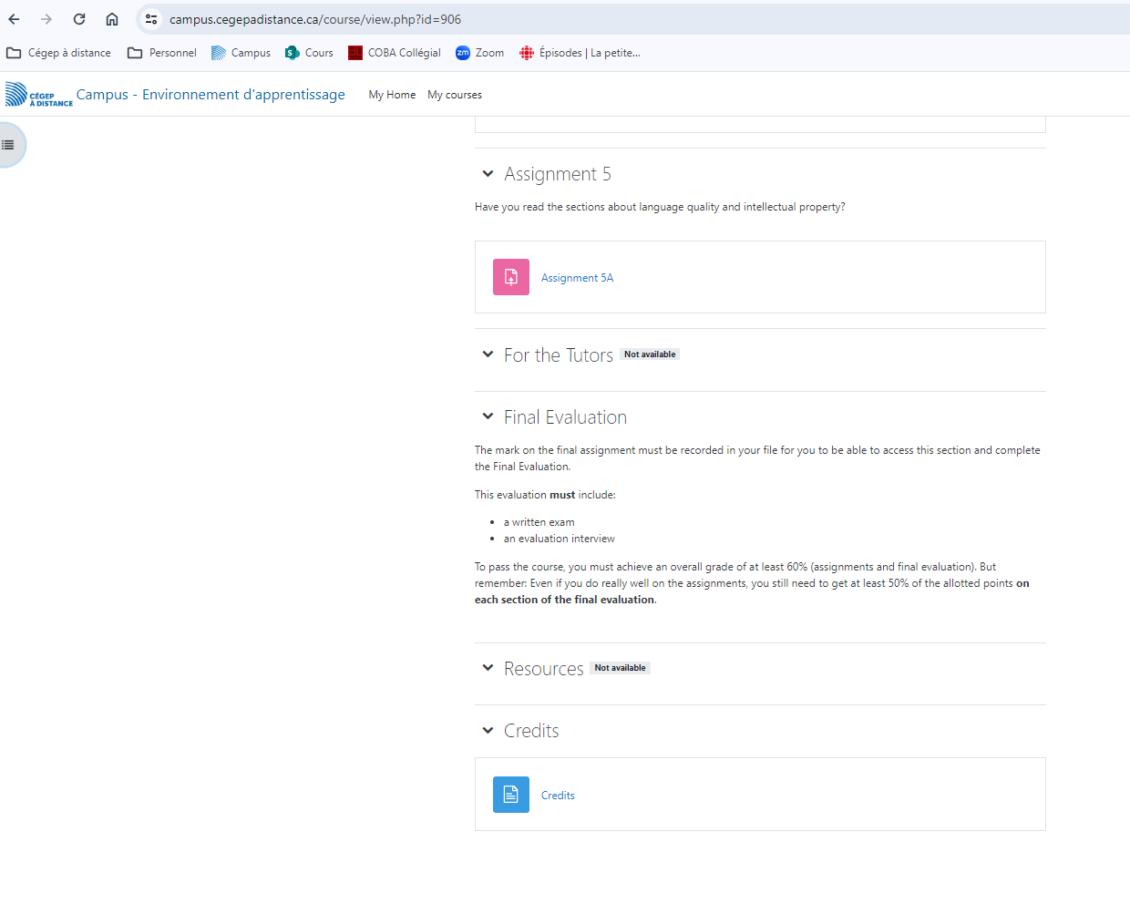Collapse the Assignment 5 section
Screen dimensions: 1130x904
(488, 173)
